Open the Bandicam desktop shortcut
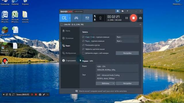Viewport: 184px width, 103px height. coord(5,62)
